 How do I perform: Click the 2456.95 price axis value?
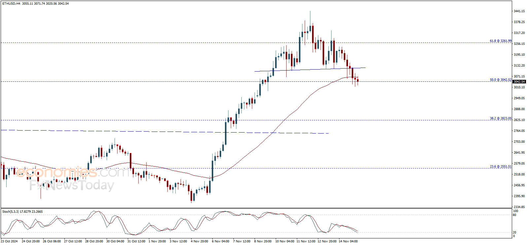click(x=519, y=185)
